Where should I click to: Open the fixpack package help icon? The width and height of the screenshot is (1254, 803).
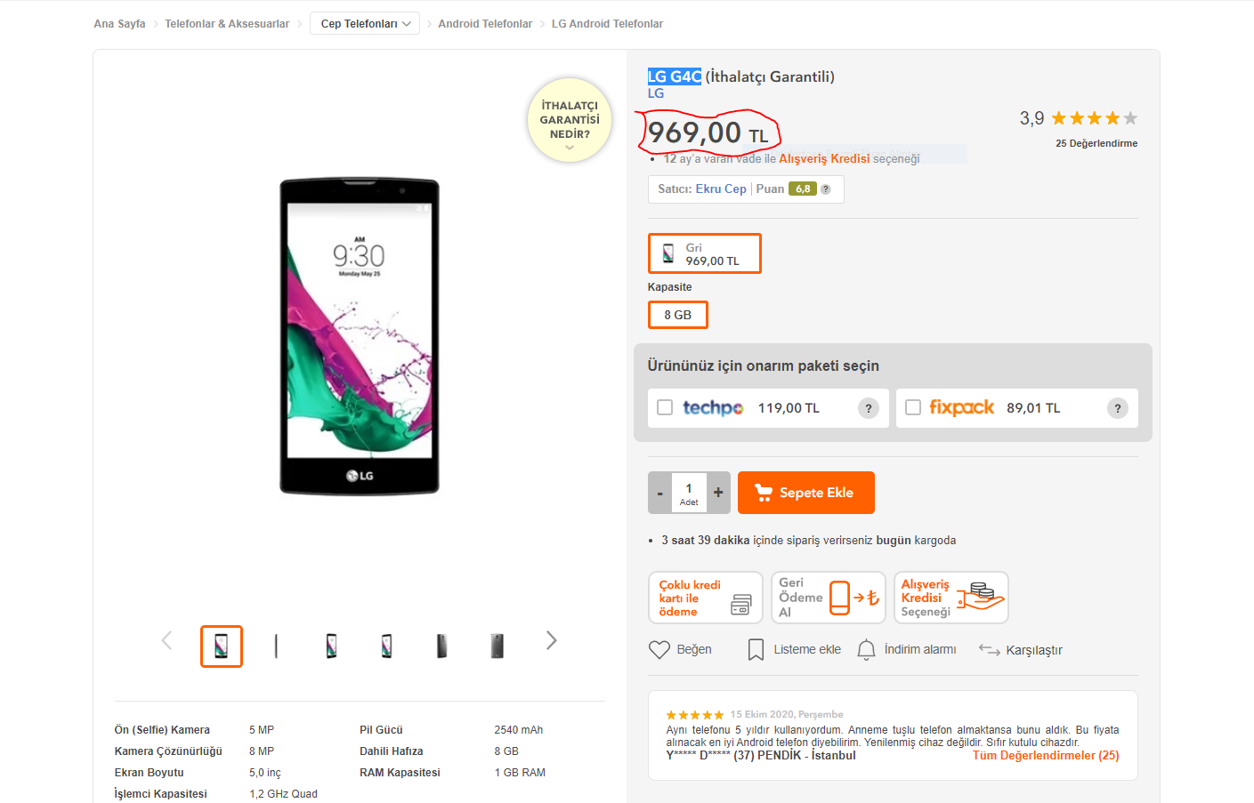coord(1118,408)
